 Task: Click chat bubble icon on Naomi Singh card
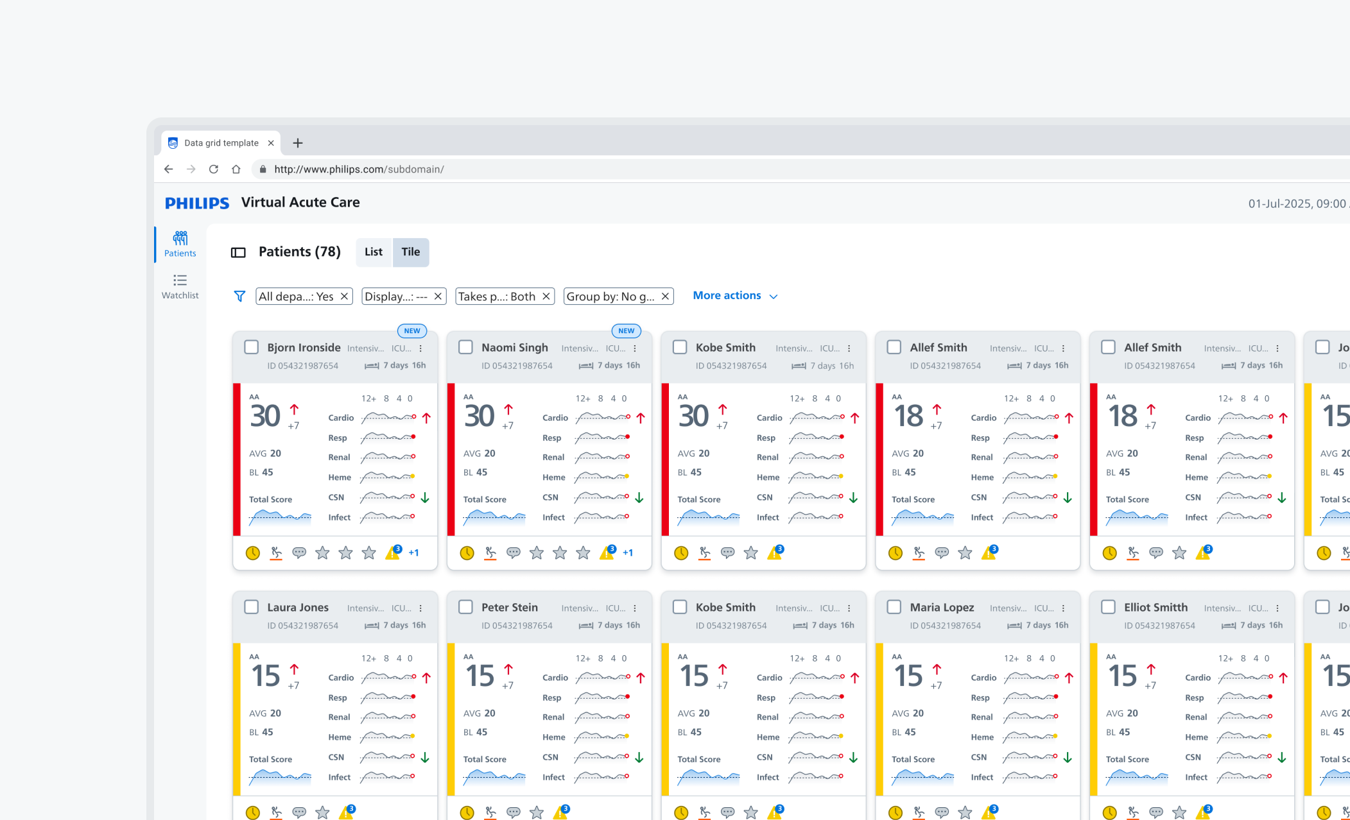(x=513, y=552)
